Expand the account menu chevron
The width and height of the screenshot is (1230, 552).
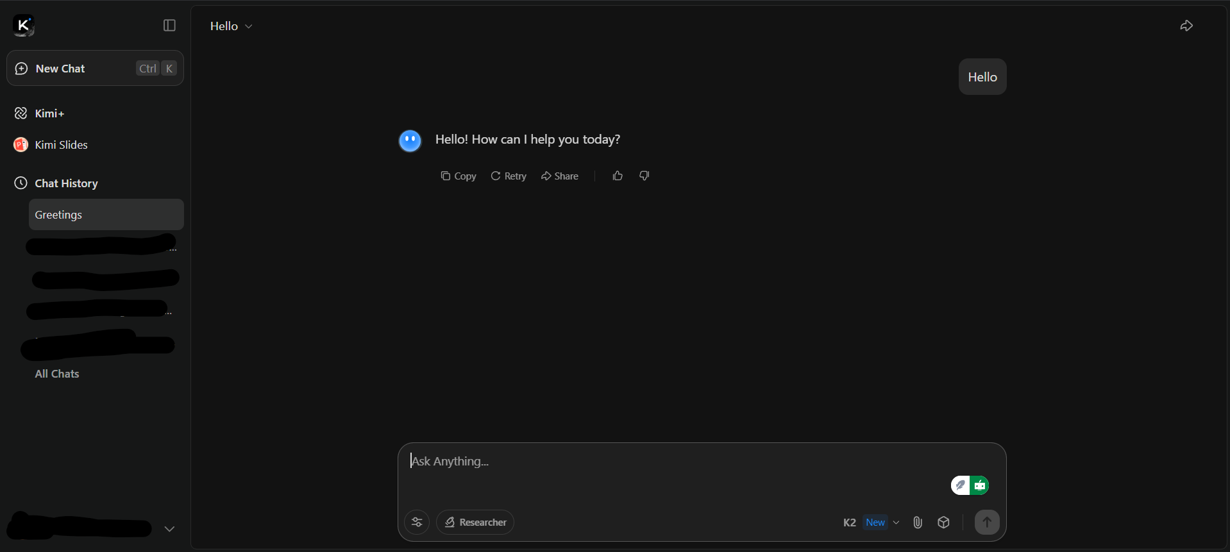pos(169,529)
